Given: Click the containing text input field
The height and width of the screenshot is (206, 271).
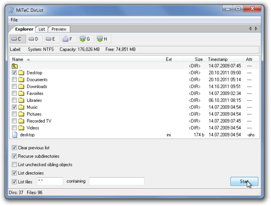Looking at the screenshot, I should coord(117,181).
